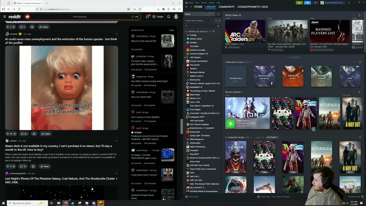Select Elite Dangerous in the library list
Viewport: 366px width, 206px height.
(x=197, y=139)
